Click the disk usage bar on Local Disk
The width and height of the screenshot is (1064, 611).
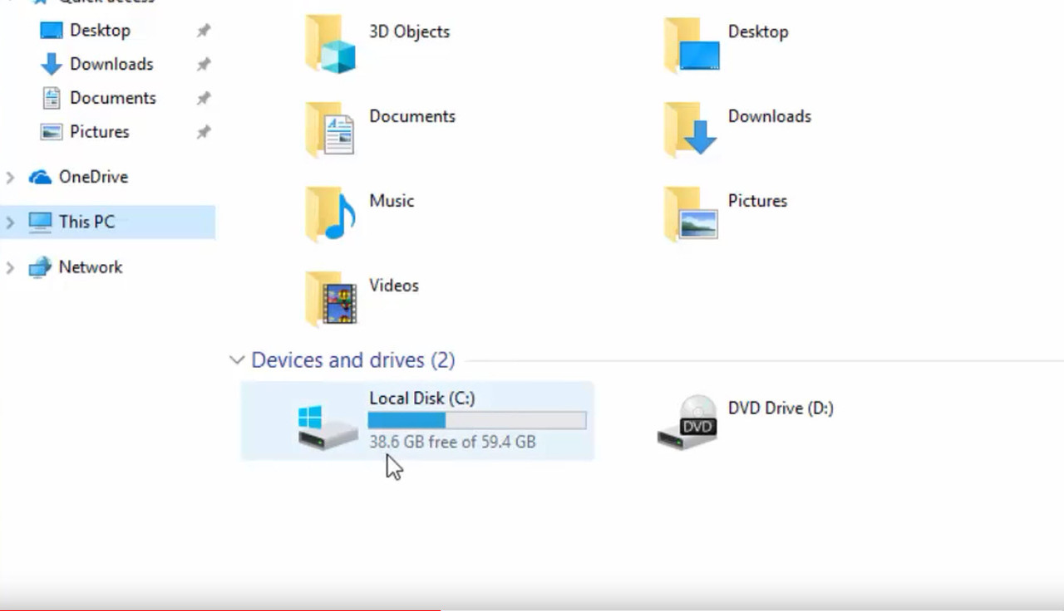(x=477, y=420)
